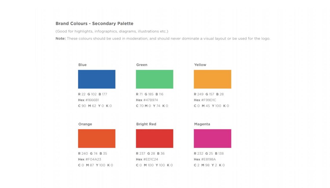Click the Orange RGB values line
The image size is (330, 188).
93,154
